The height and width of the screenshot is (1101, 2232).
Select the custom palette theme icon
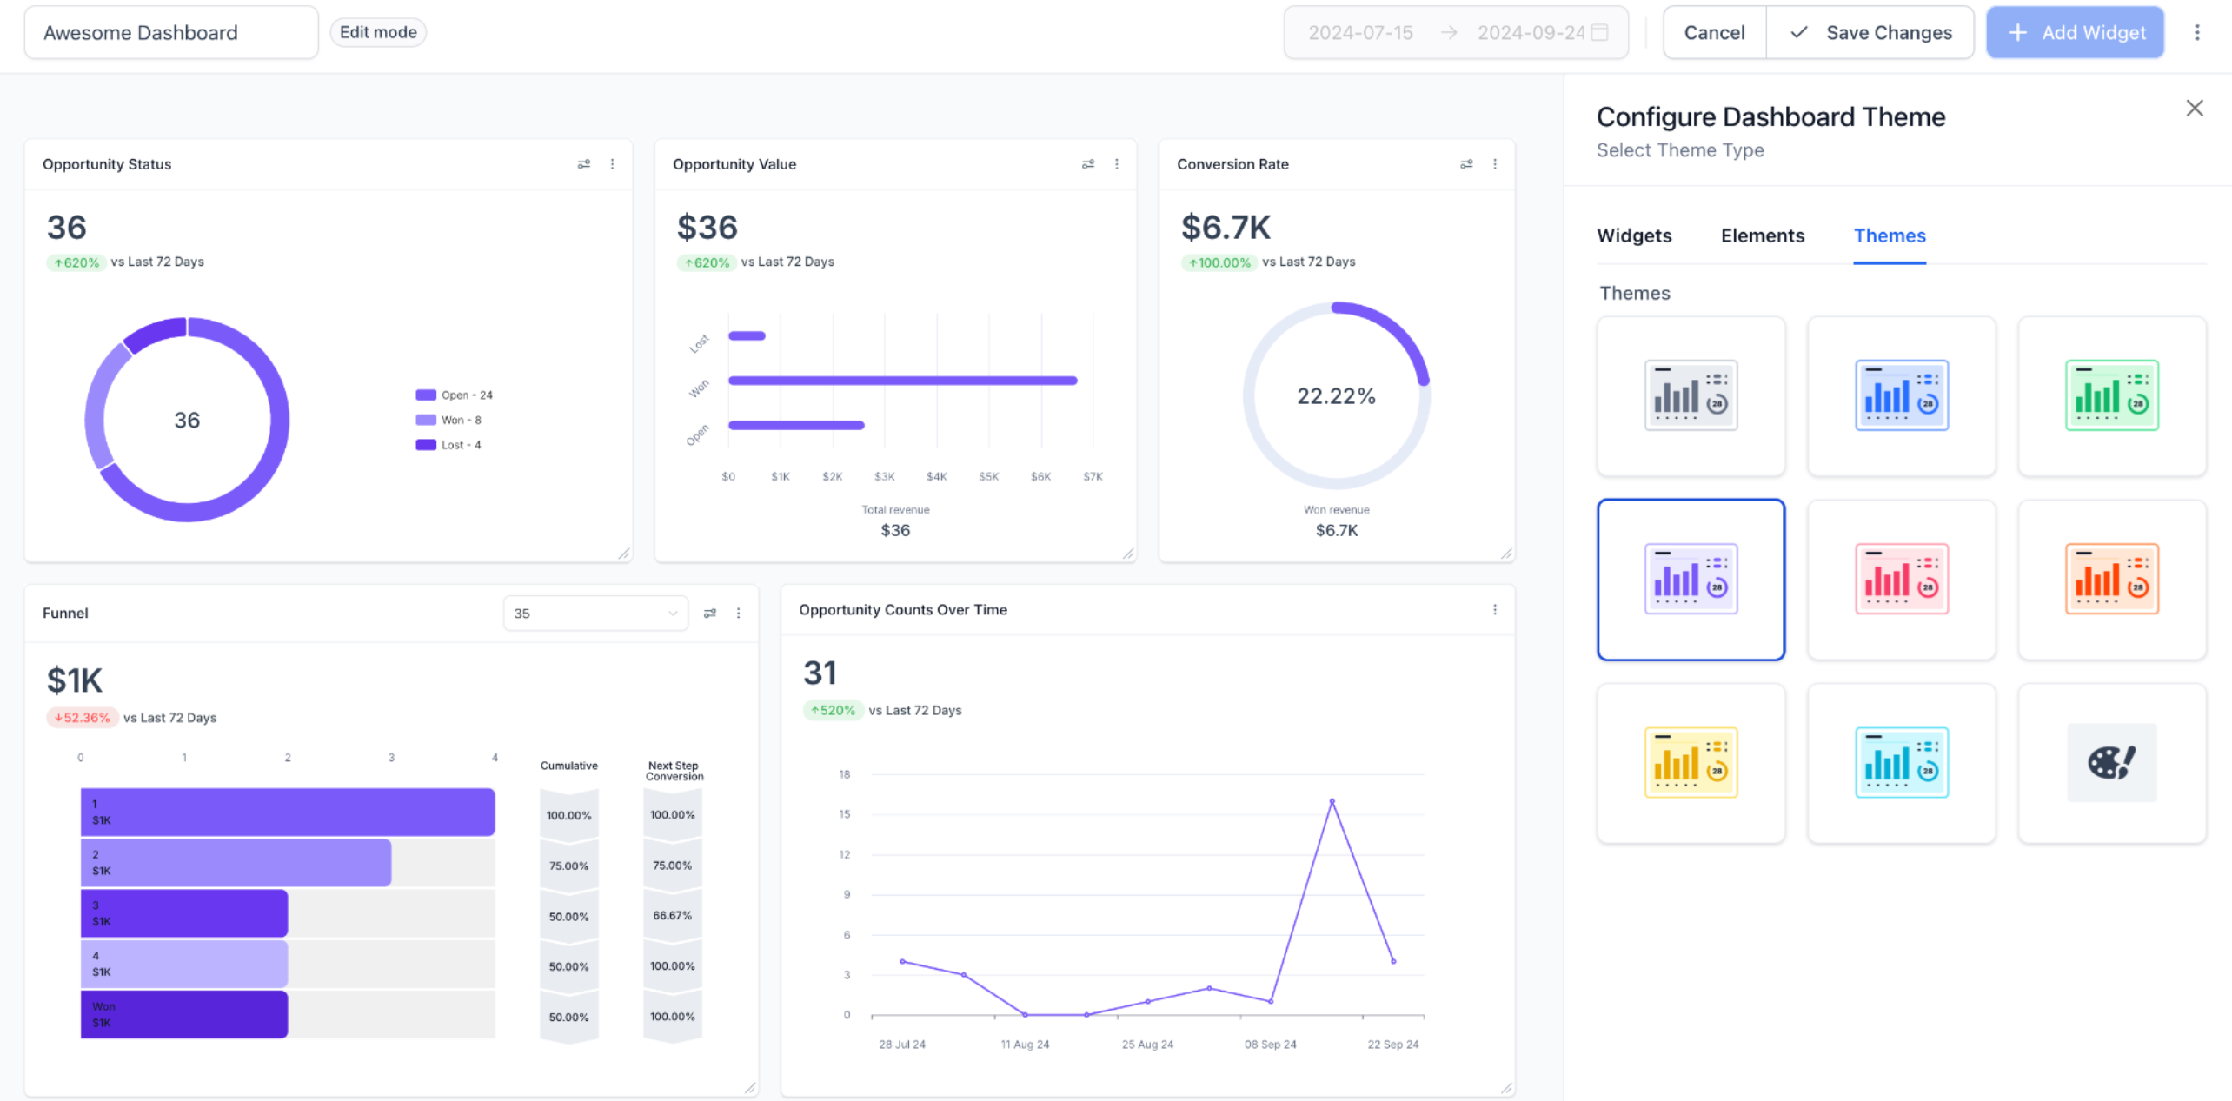[x=2111, y=763]
